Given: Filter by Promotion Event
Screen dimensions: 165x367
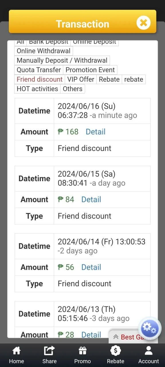Looking at the screenshot, I should pyautogui.click(x=90, y=70).
